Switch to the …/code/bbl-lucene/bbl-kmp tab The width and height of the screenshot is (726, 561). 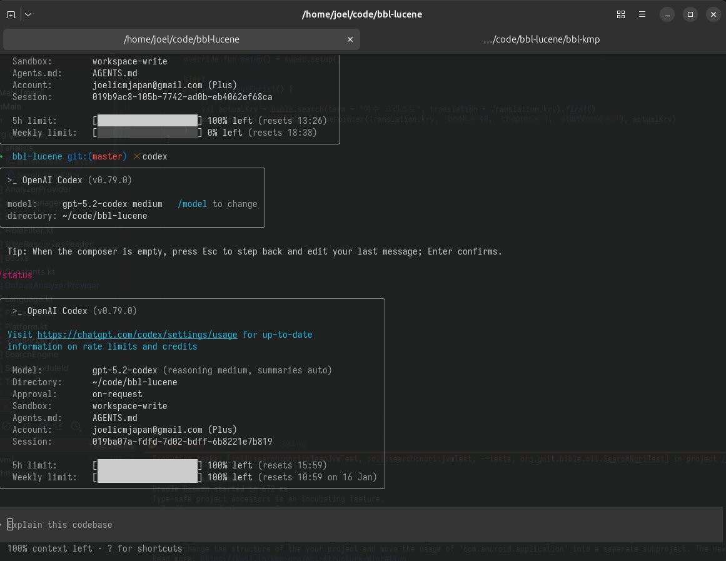[x=542, y=39]
